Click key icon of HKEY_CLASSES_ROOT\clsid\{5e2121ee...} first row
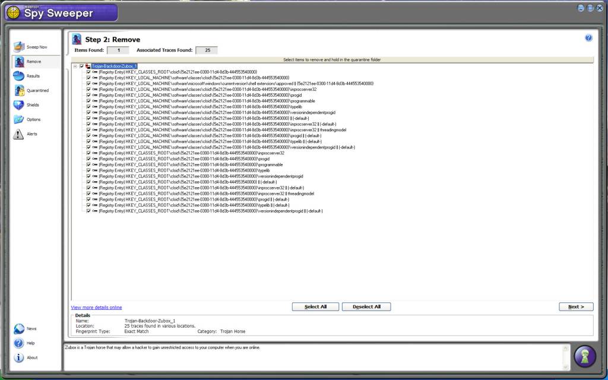 coord(94,72)
